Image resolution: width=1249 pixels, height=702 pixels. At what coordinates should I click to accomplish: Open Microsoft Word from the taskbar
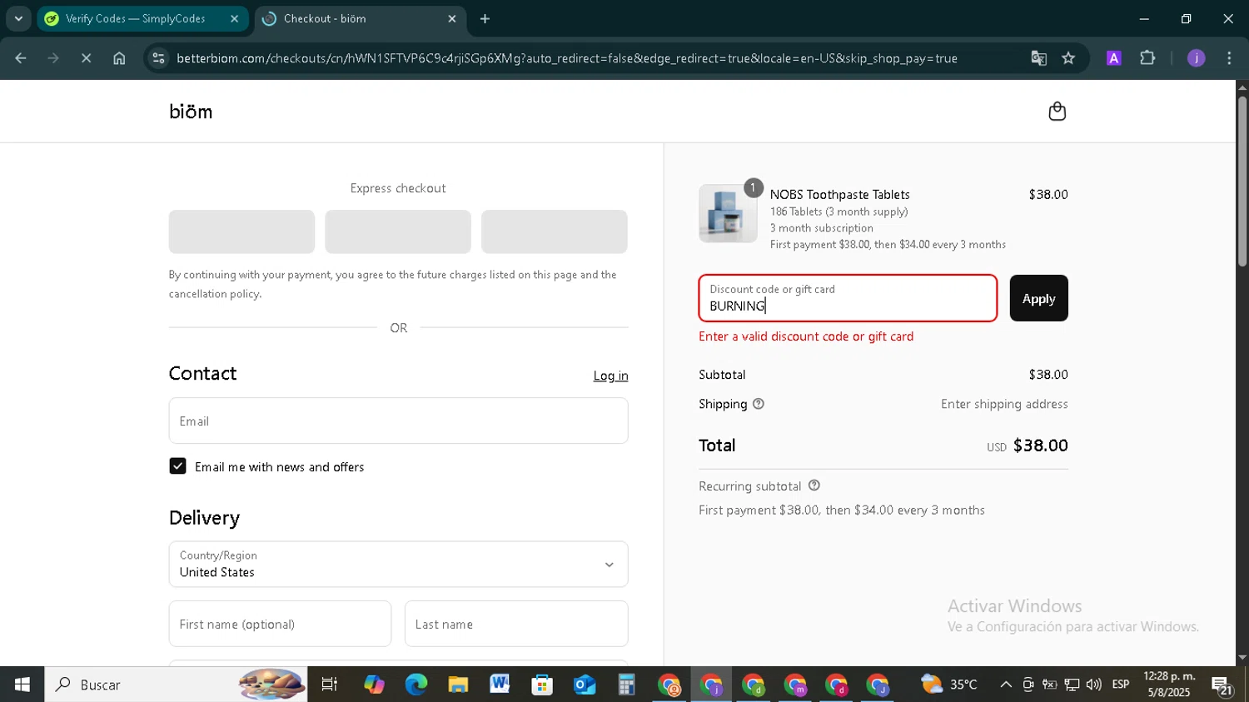point(500,685)
